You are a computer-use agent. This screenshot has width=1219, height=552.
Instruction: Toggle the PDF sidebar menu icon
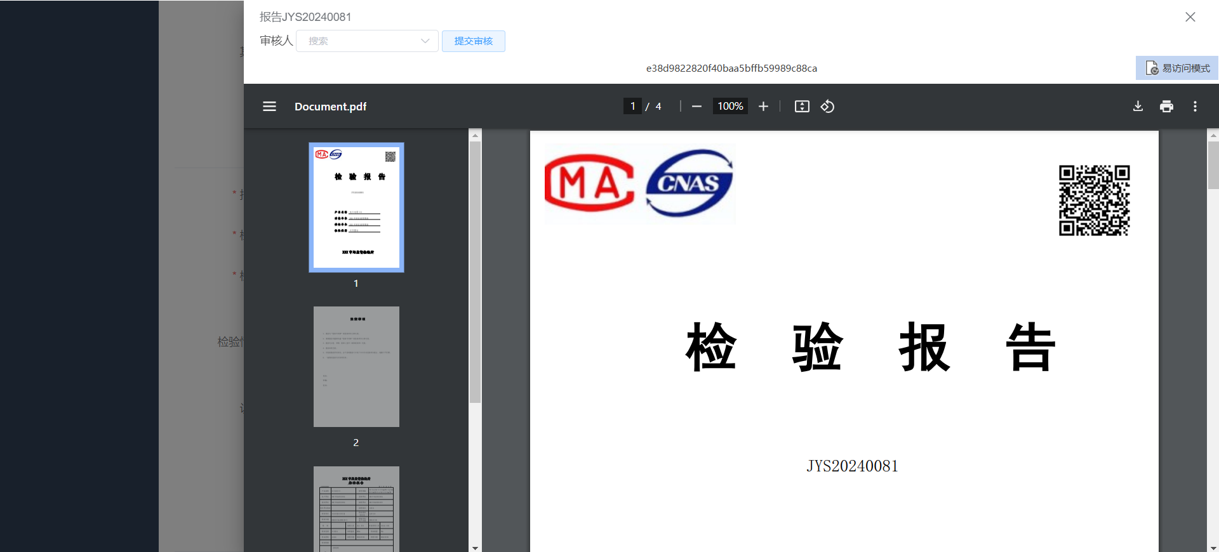pyautogui.click(x=269, y=107)
